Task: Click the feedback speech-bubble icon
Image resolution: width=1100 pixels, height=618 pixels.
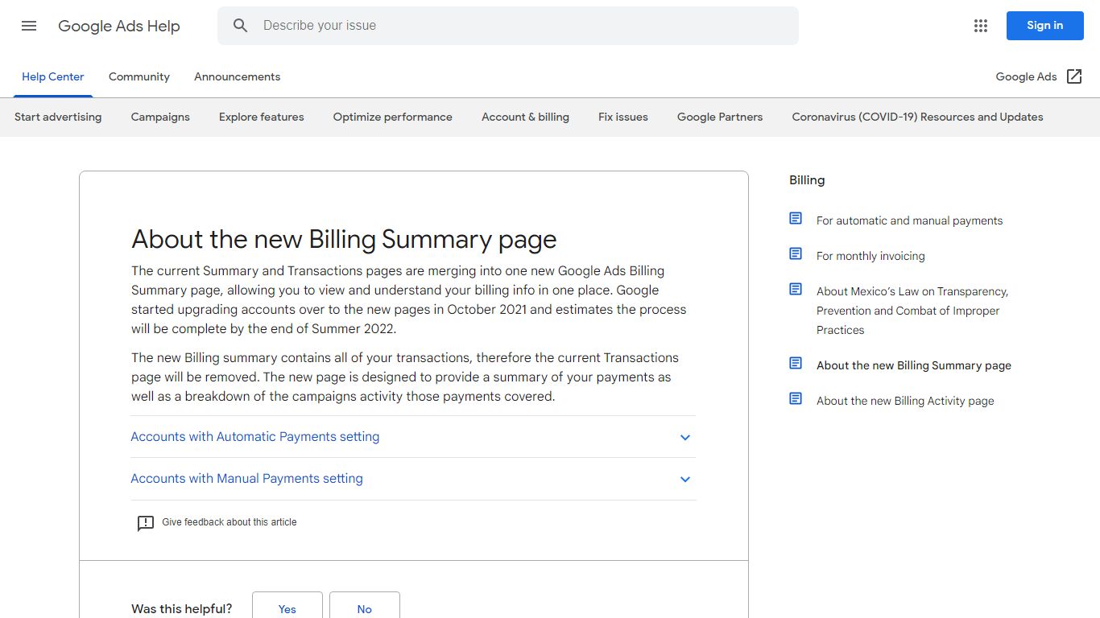Action: pyautogui.click(x=146, y=523)
